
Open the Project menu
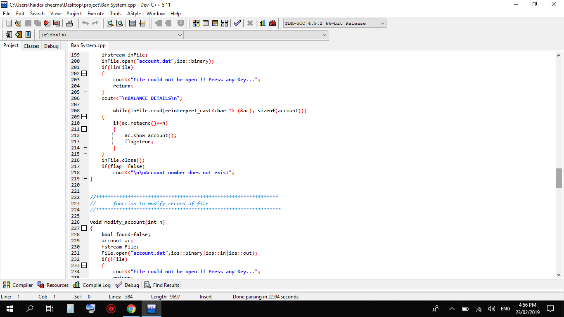[74, 14]
